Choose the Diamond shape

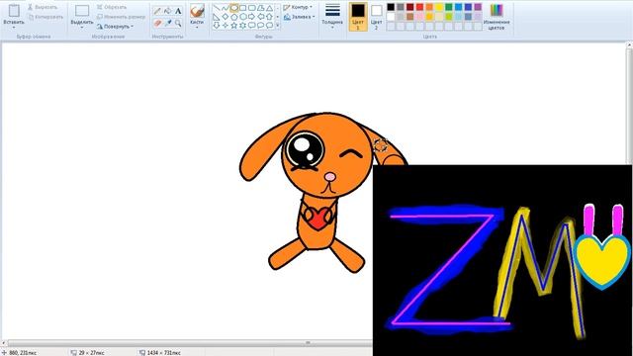[x=226, y=17]
